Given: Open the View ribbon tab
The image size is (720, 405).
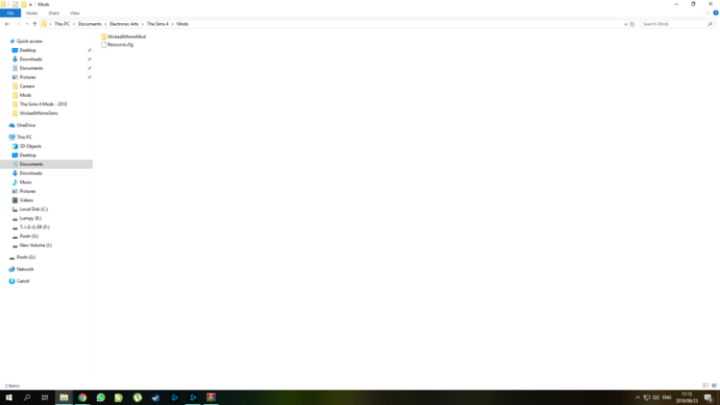Looking at the screenshot, I should pyautogui.click(x=74, y=12).
